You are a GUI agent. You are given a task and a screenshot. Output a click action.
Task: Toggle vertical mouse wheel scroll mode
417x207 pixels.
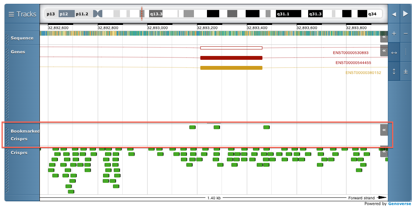[394, 71]
